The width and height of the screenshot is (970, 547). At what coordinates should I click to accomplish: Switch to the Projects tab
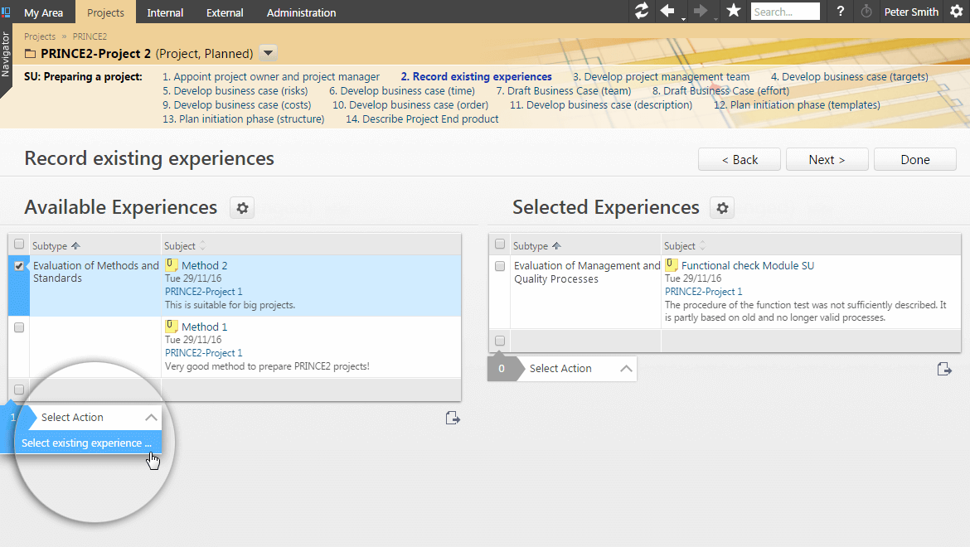click(105, 12)
